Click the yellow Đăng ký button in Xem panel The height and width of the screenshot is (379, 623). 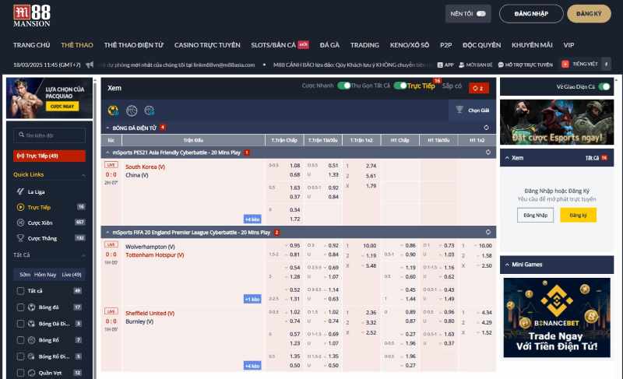point(578,215)
